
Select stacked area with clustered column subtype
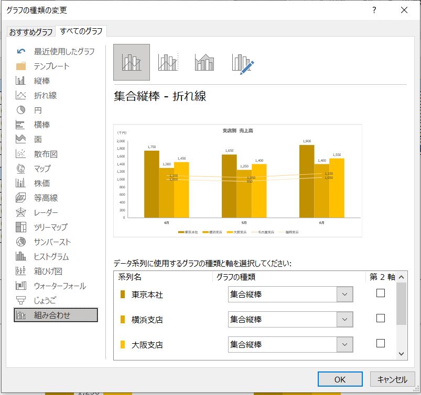pyautogui.click(x=204, y=63)
